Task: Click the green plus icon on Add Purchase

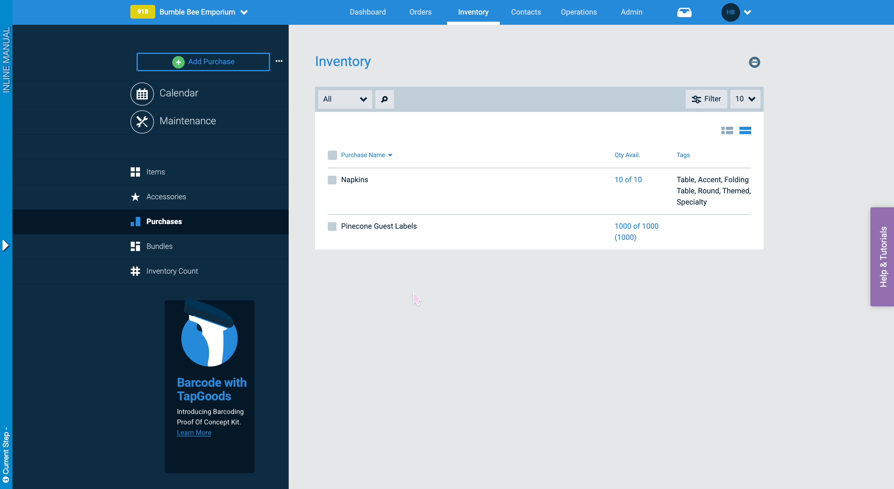Action: coord(178,62)
